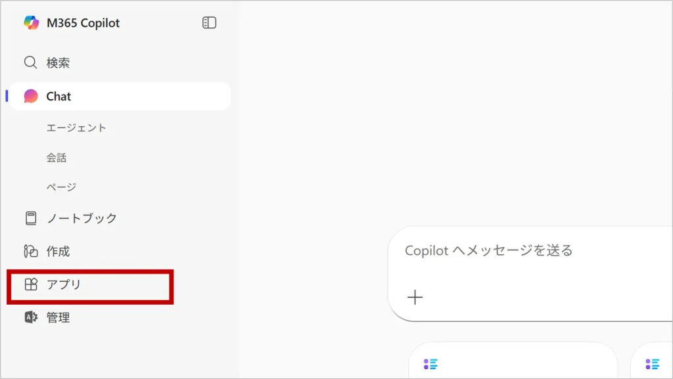The image size is (673, 379).
Task: Click the 作成 create icon
Action: point(30,252)
